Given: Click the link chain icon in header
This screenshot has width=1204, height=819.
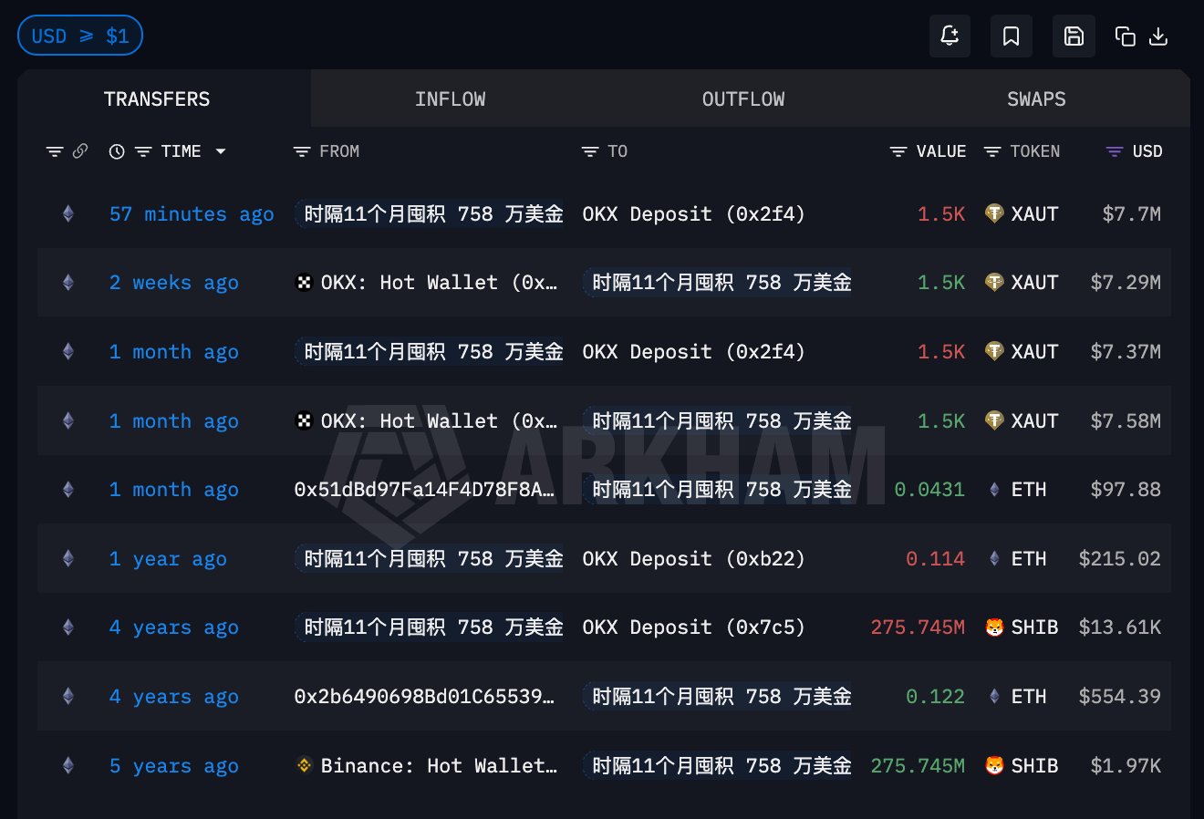Looking at the screenshot, I should coord(80,151).
